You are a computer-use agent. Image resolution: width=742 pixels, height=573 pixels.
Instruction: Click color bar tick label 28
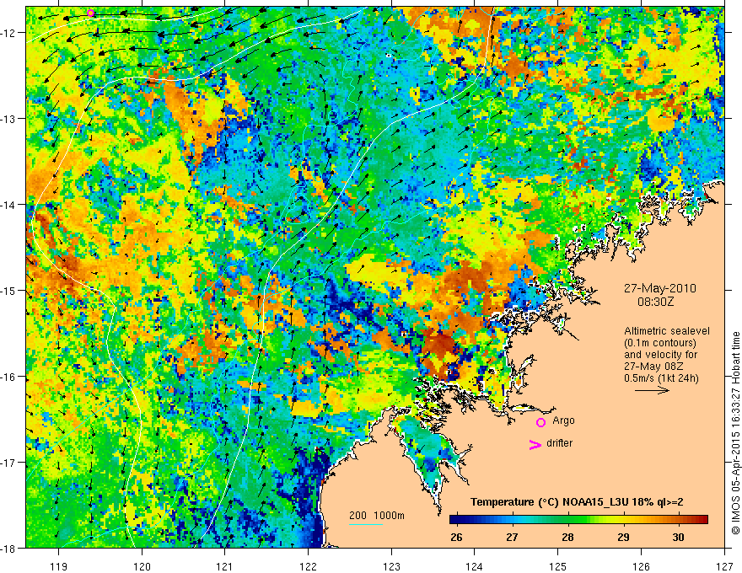coord(567,538)
